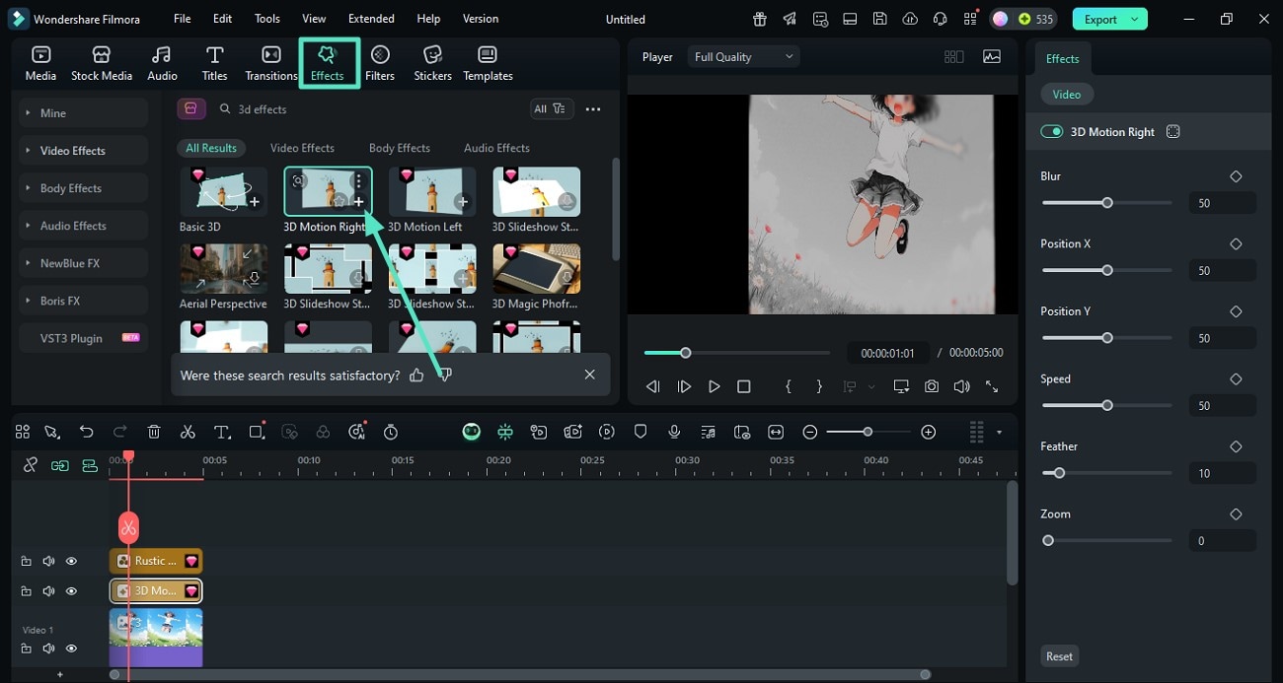1283x683 pixels.
Task: Expand the Boris FX category
Action: (84, 301)
